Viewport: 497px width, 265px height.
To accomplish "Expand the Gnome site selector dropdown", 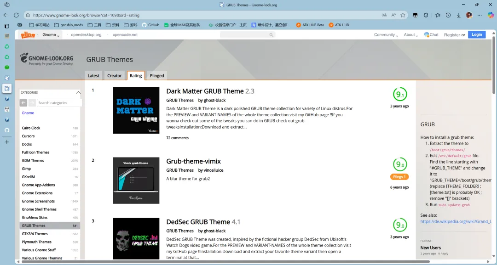I will 51,35.
